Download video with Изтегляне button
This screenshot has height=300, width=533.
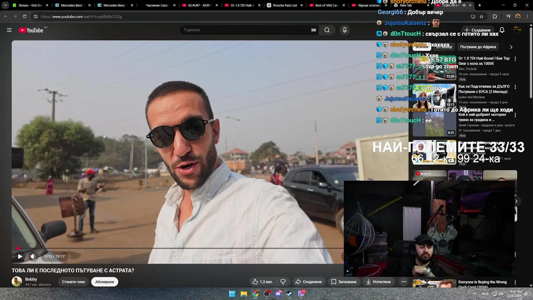379,282
